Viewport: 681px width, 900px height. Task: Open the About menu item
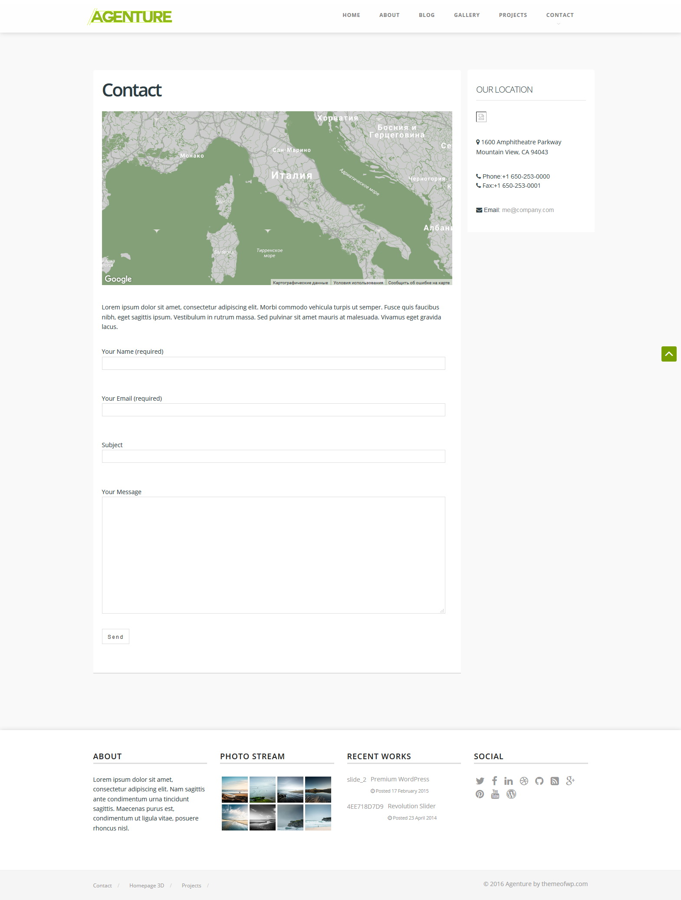pyautogui.click(x=389, y=15)
